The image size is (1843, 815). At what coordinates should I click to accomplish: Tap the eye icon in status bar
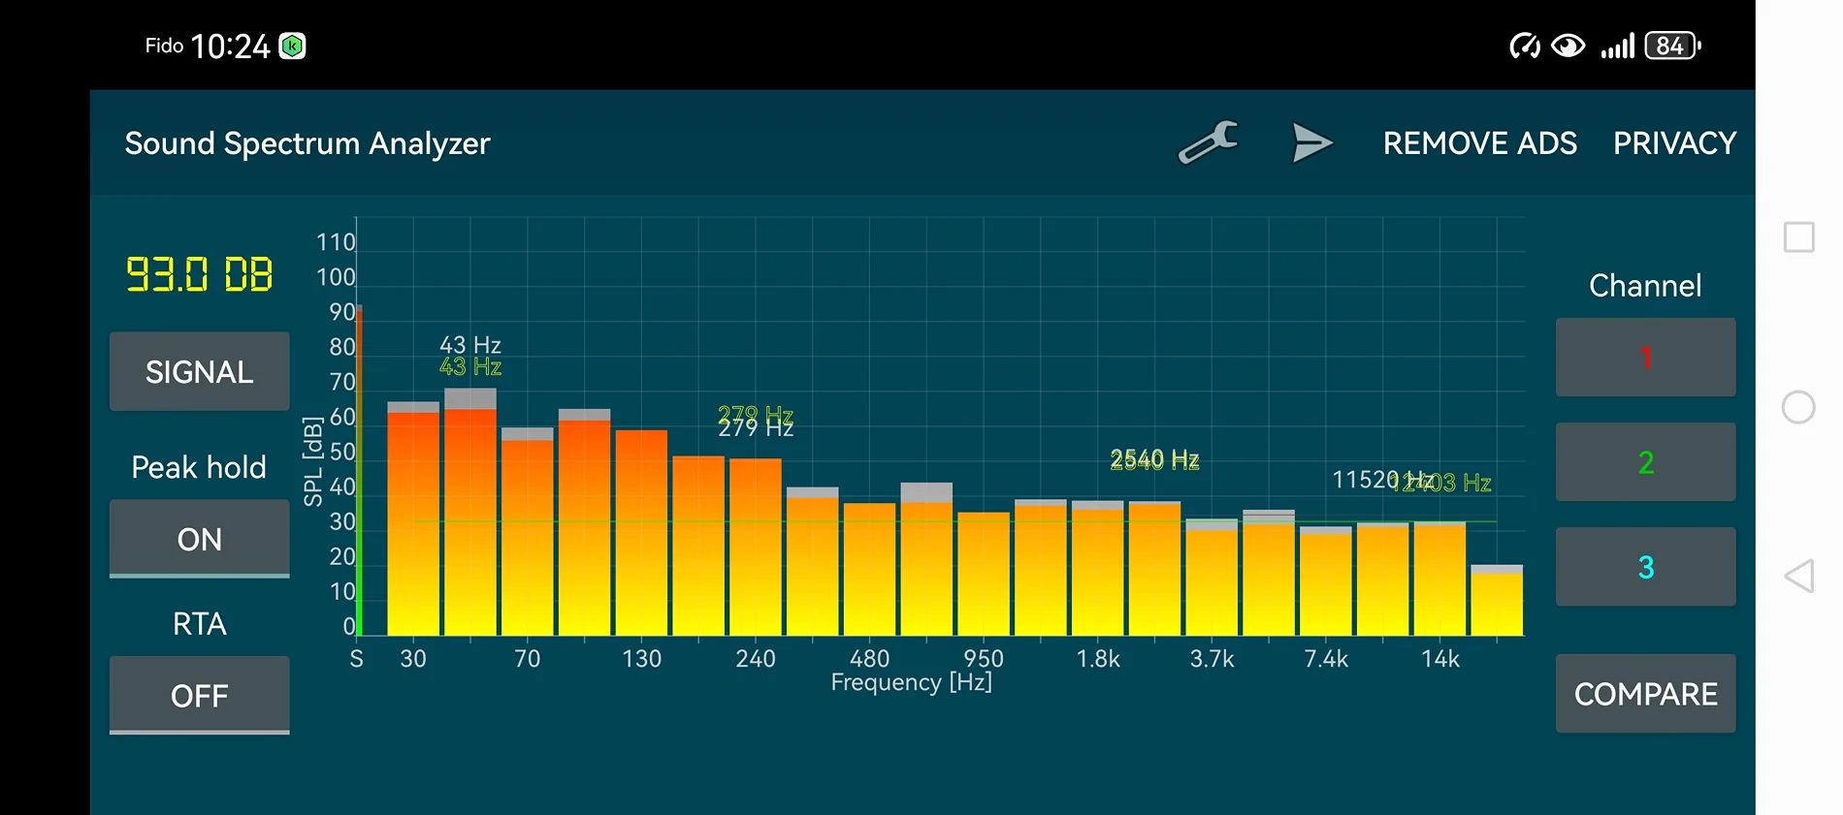pyautogui.click(x=1568, y=46)
